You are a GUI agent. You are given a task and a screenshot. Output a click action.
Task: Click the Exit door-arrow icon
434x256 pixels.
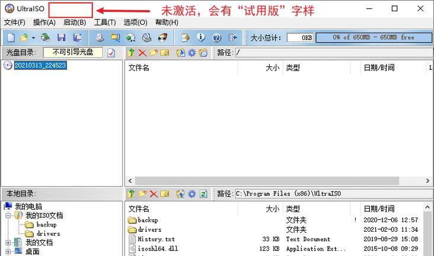click(233, 38)
